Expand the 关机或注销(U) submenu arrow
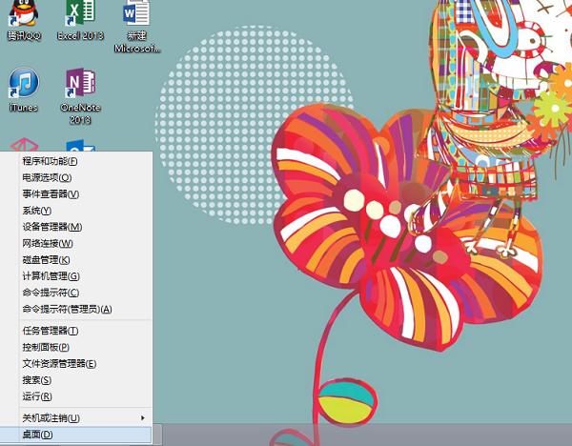 click(143, 418)
